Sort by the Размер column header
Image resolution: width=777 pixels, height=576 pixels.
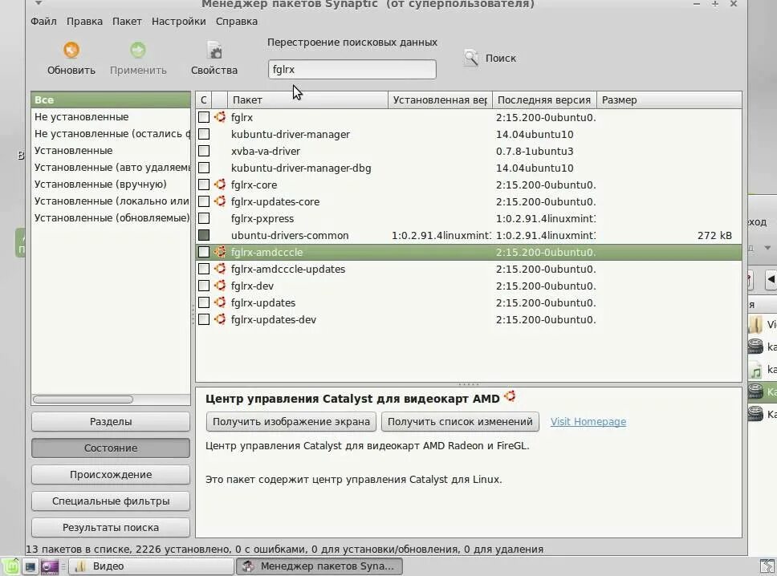point(669,100)
